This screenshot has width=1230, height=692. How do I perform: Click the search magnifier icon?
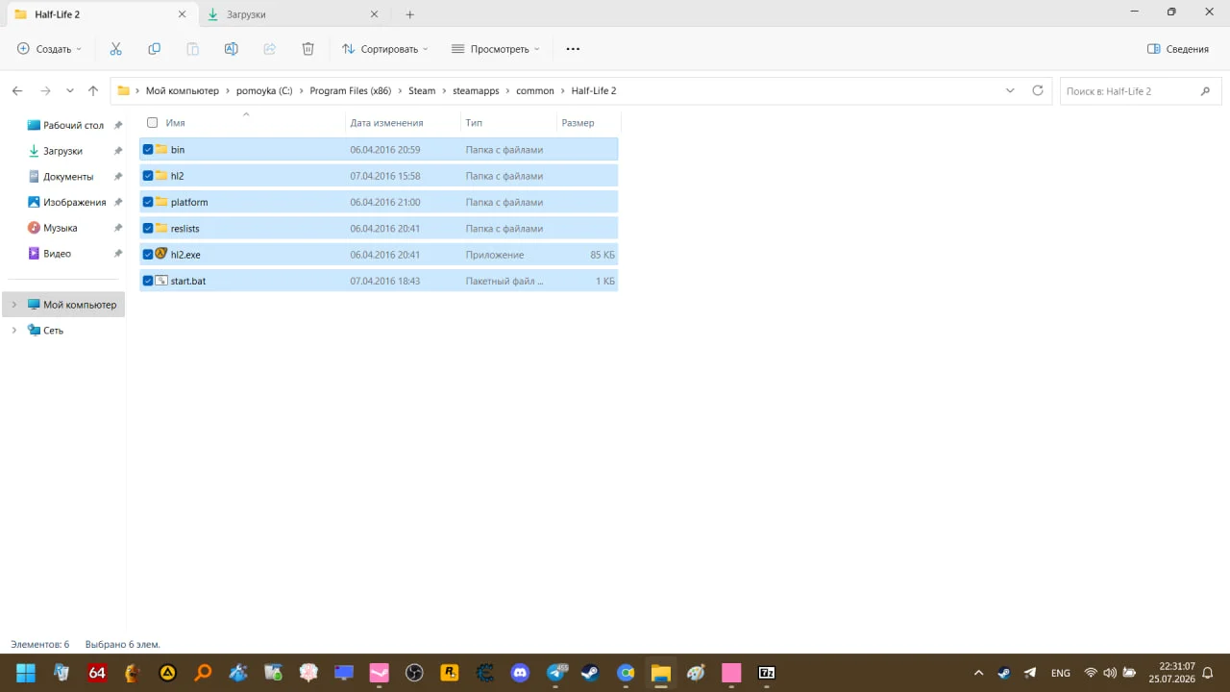pyautogui.click(x=1205, y=91)
